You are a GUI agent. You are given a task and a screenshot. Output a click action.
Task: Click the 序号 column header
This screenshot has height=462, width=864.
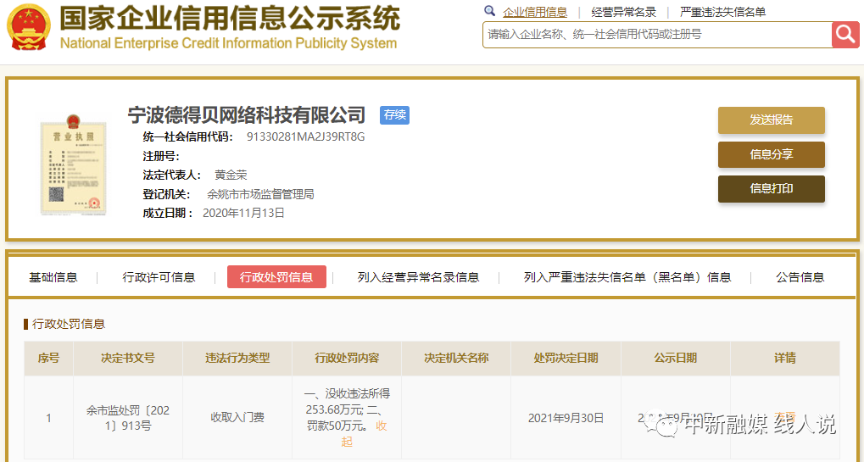click(x=48, y=359)
